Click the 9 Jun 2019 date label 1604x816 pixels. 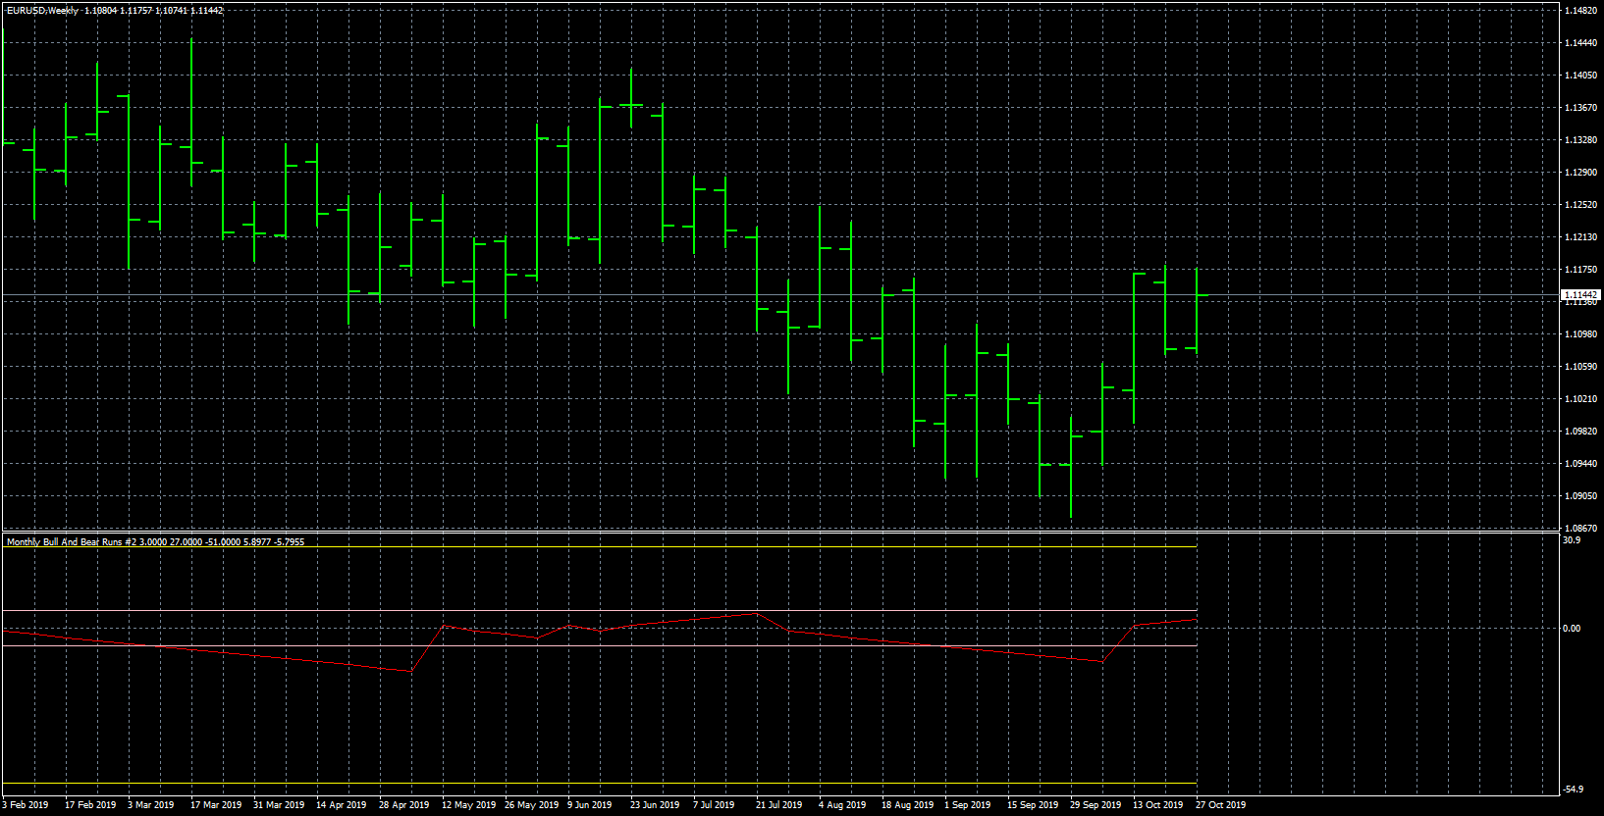tap(590, 805)
